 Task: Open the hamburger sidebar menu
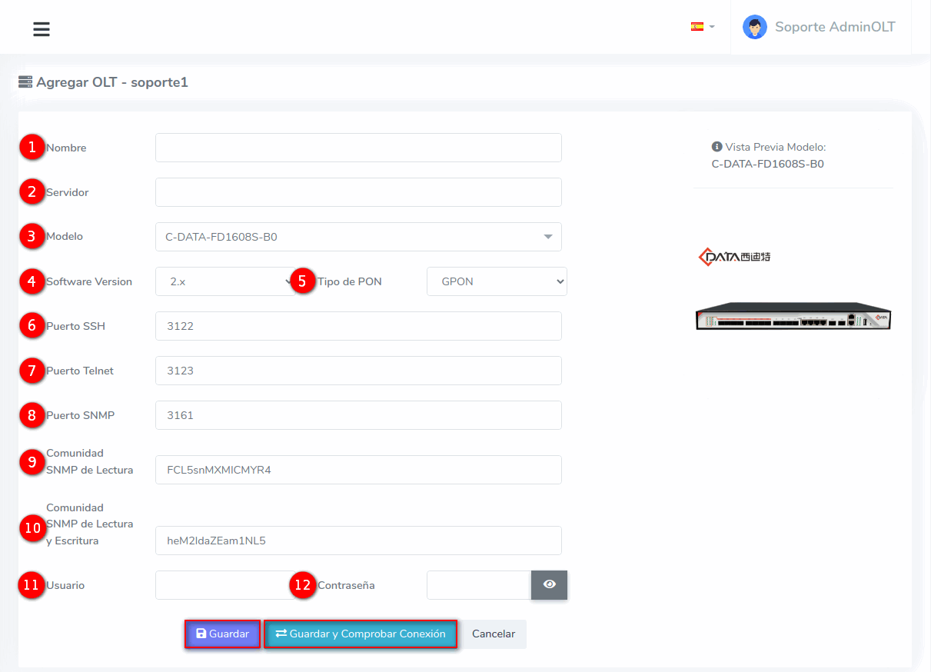tap(42, 29)
